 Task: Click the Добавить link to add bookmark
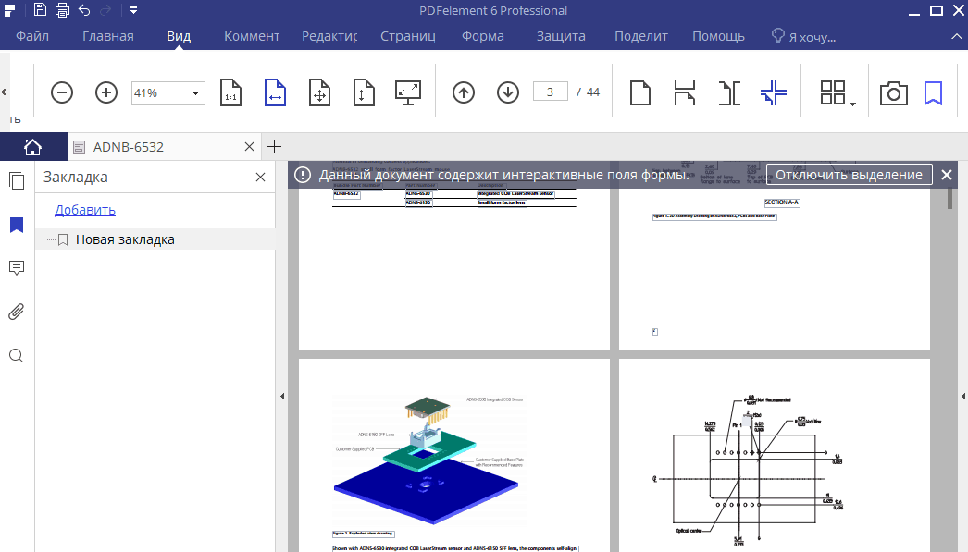(x=85, y=210)
